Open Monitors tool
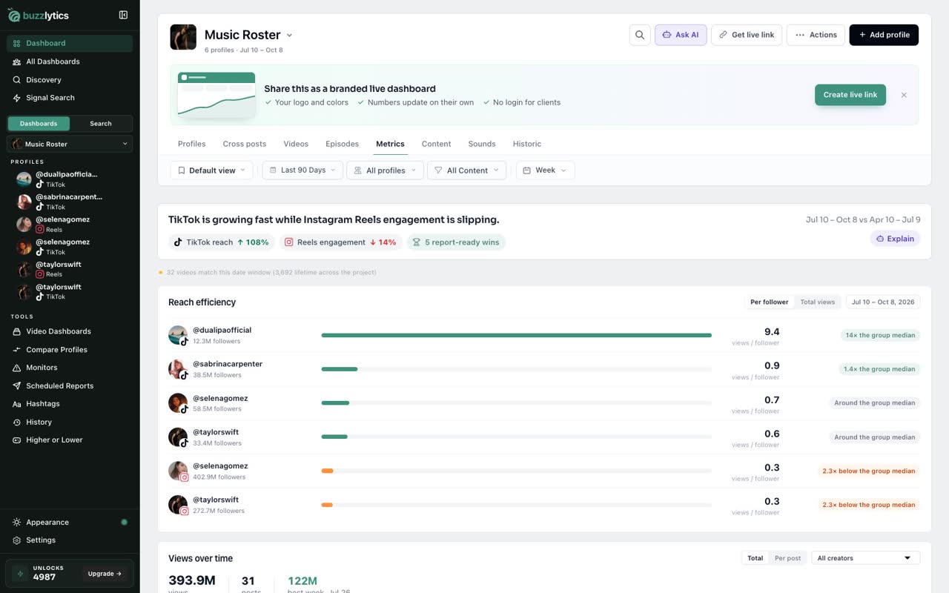This screenshot has width=949, height=593. 70,368
